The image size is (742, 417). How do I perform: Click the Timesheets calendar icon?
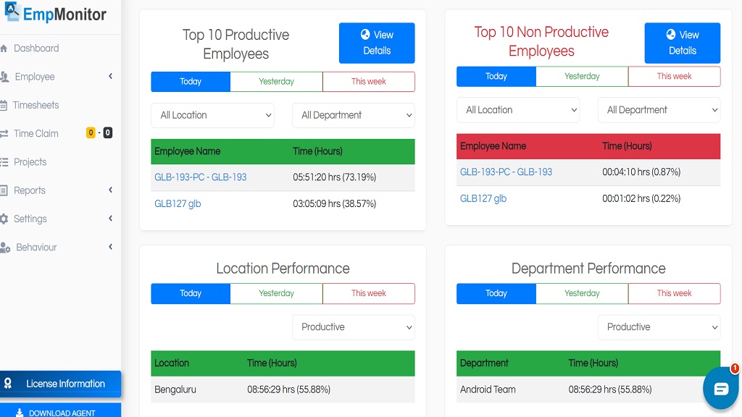pyautogui.click(x=4, y=105)
